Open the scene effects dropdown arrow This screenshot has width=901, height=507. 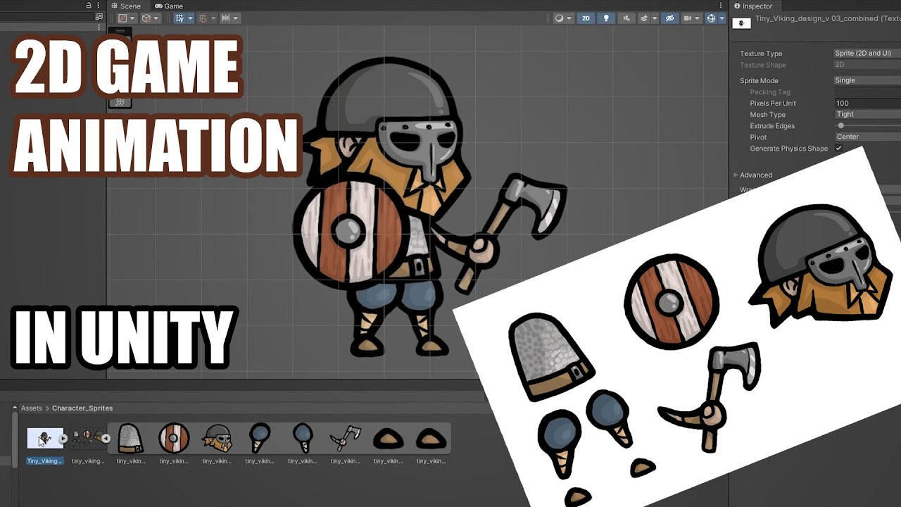(655, 18)
